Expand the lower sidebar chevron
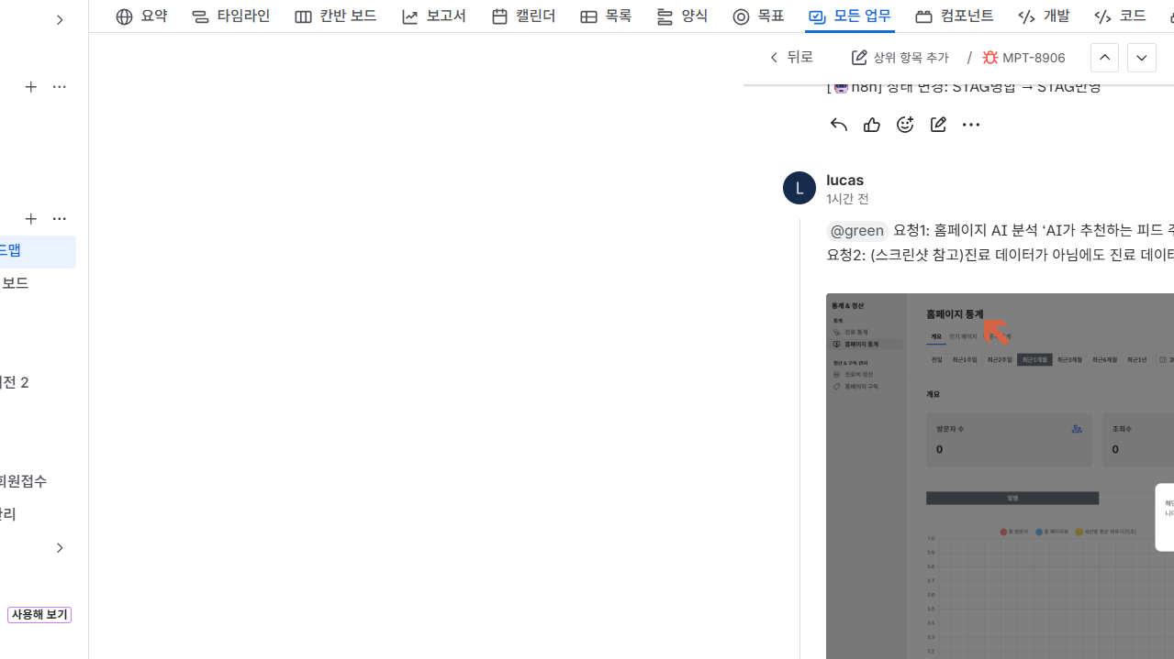This screenshot has height=659, width=1174. click(59, 547)
